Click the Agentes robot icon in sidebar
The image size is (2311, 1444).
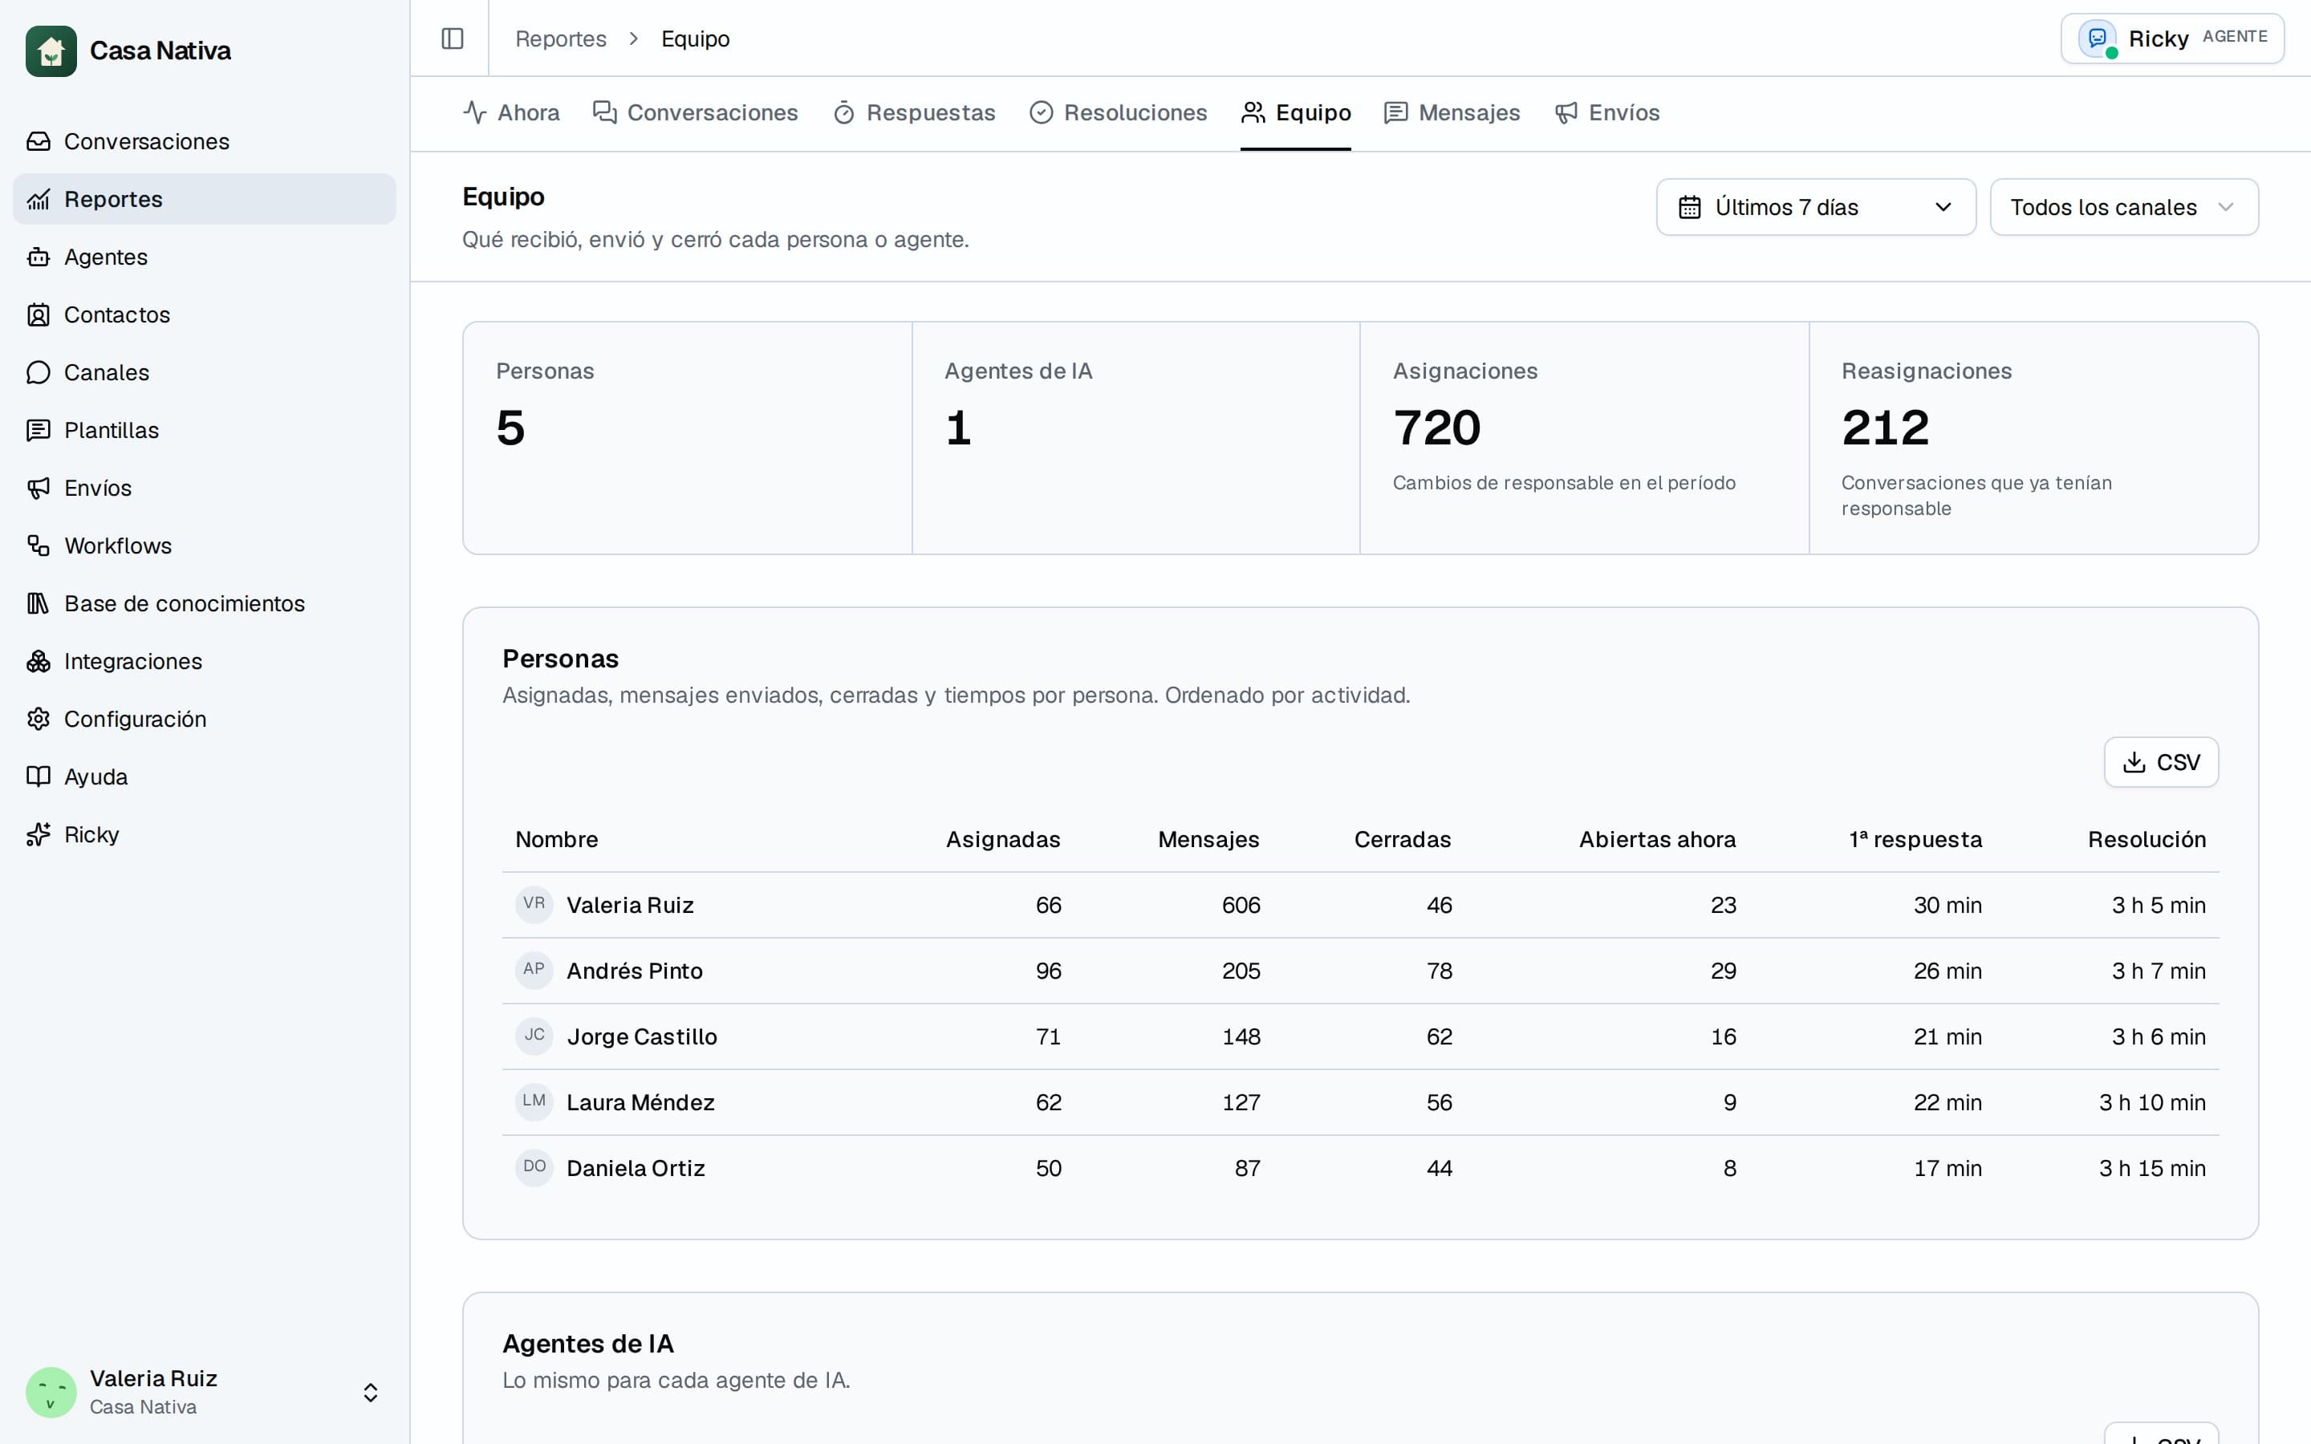39,257
